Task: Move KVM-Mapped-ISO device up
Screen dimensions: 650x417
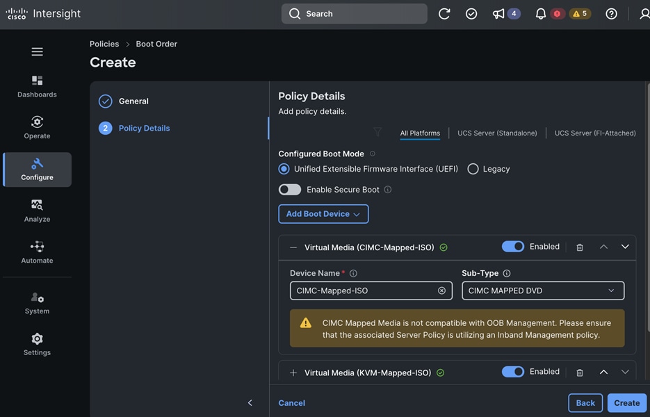Action: click(x=603, y=373)
